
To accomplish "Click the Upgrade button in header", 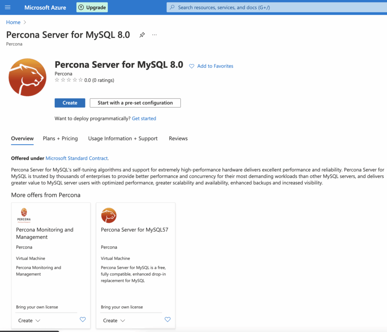I will [92, 8].
